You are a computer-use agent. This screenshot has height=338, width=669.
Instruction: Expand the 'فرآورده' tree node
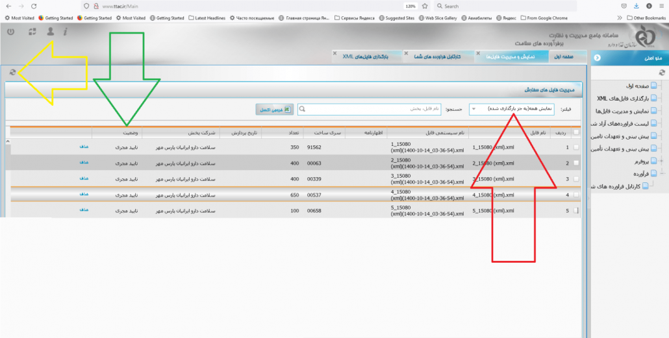tap(662, 174)
